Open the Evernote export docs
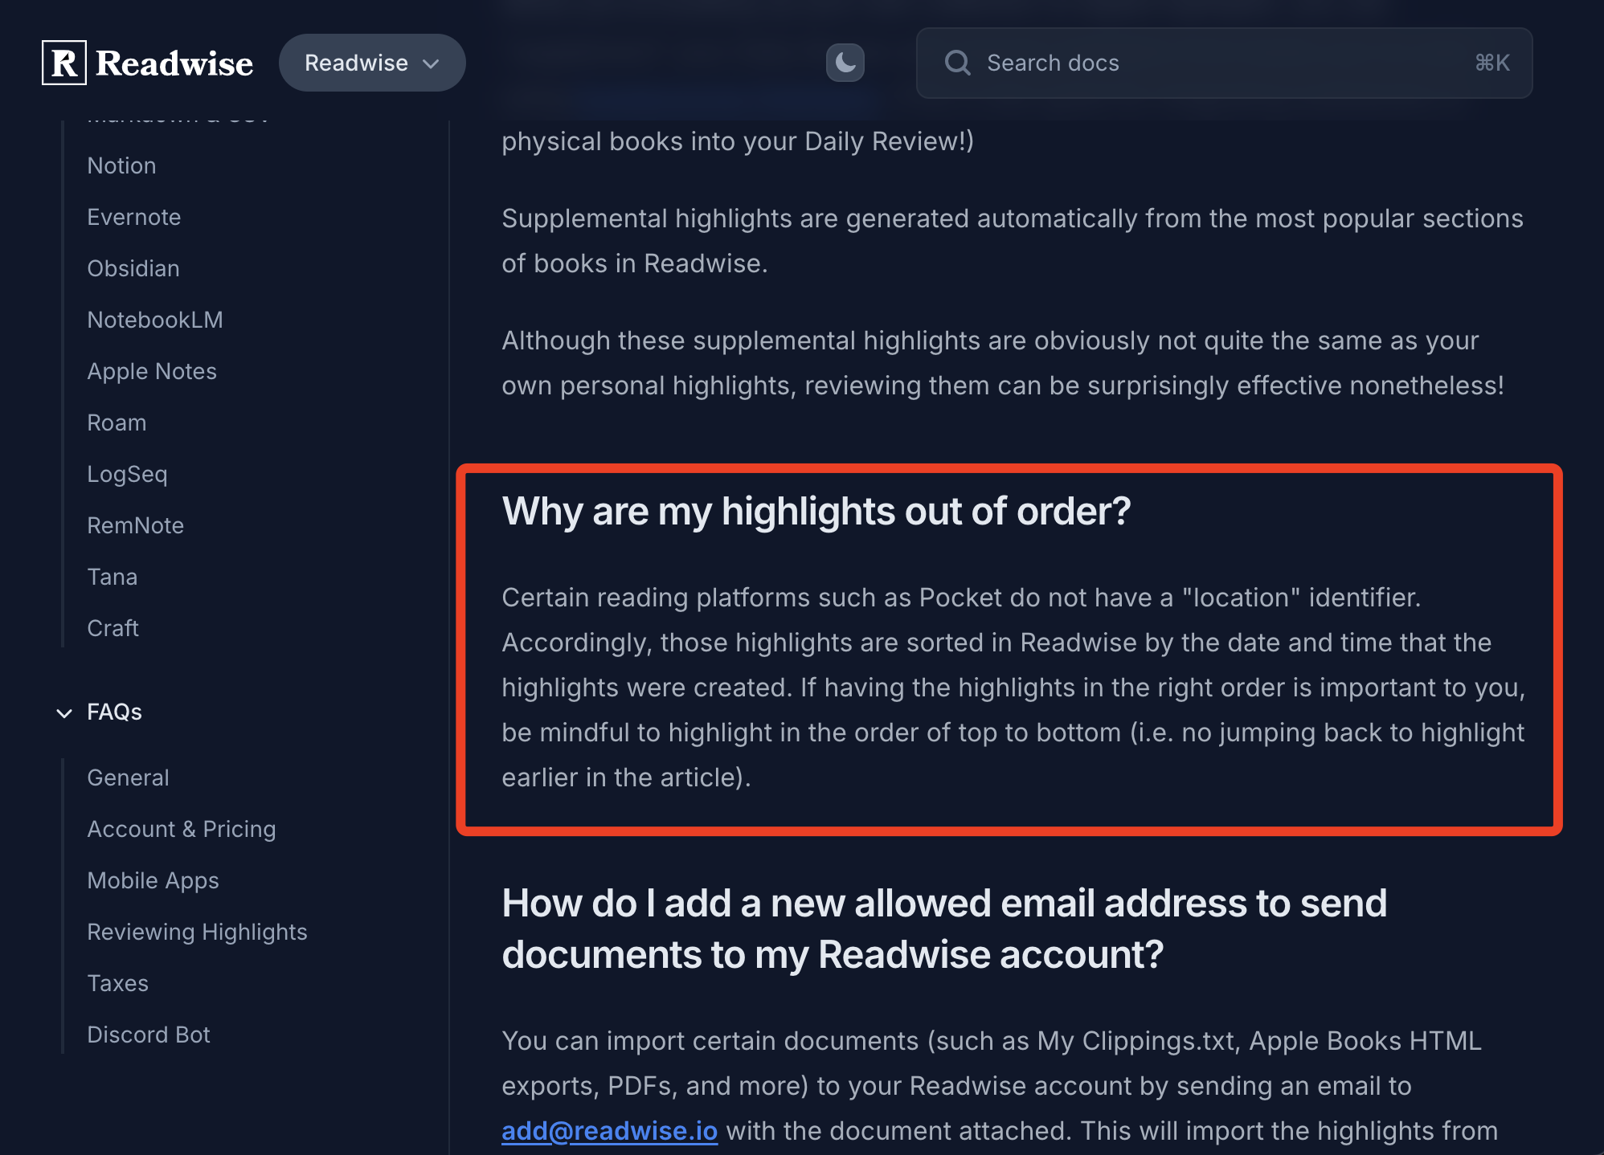This screenshot has height=1155, width=1604. (x=133, y=217)
